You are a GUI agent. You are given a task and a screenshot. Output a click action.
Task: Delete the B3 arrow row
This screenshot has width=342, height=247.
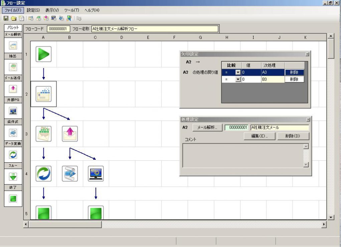[294, 79]
